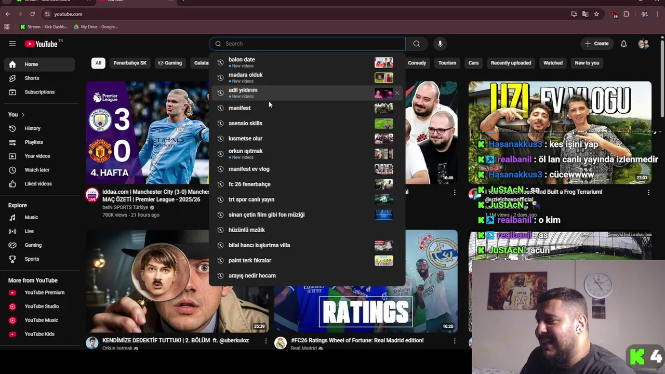665x374 pixels.
Task: Choose 'fc 26 fenerbahçe' suggestion
Action: point(307,184)
